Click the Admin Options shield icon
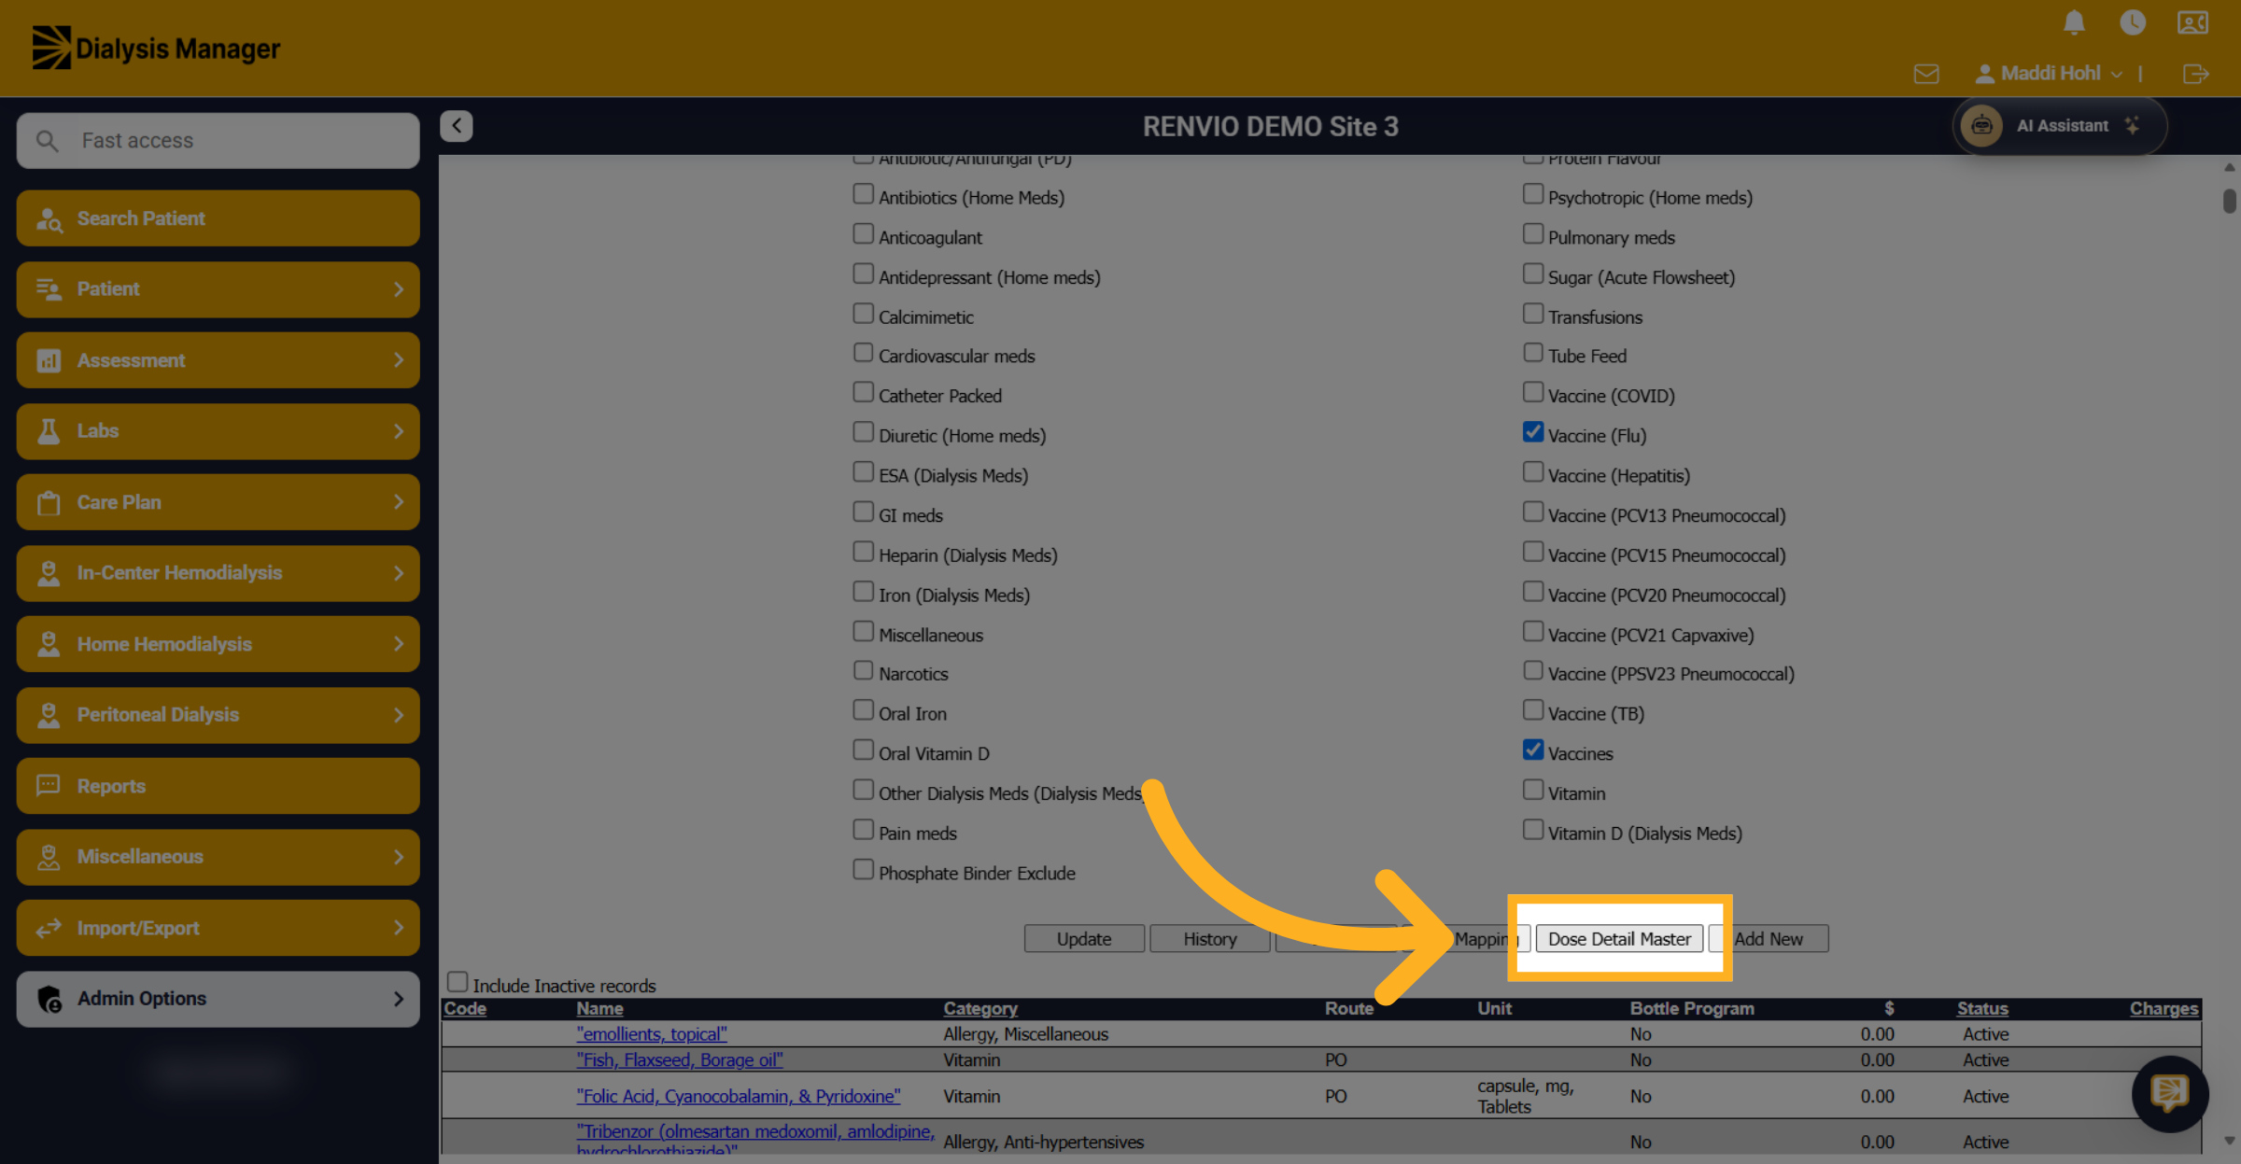This screenshot has width=2241, height=1164. pos(49,999)
